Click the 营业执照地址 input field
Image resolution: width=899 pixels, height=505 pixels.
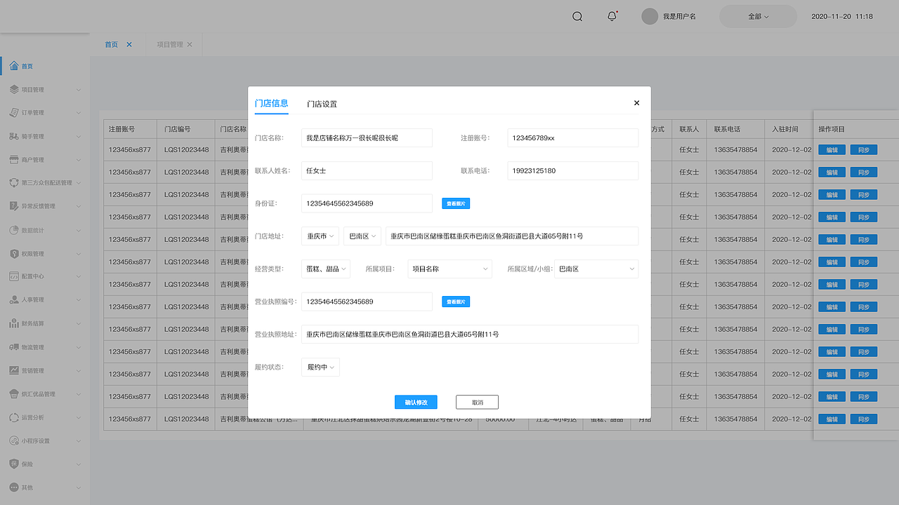click(x=470, y=335)
